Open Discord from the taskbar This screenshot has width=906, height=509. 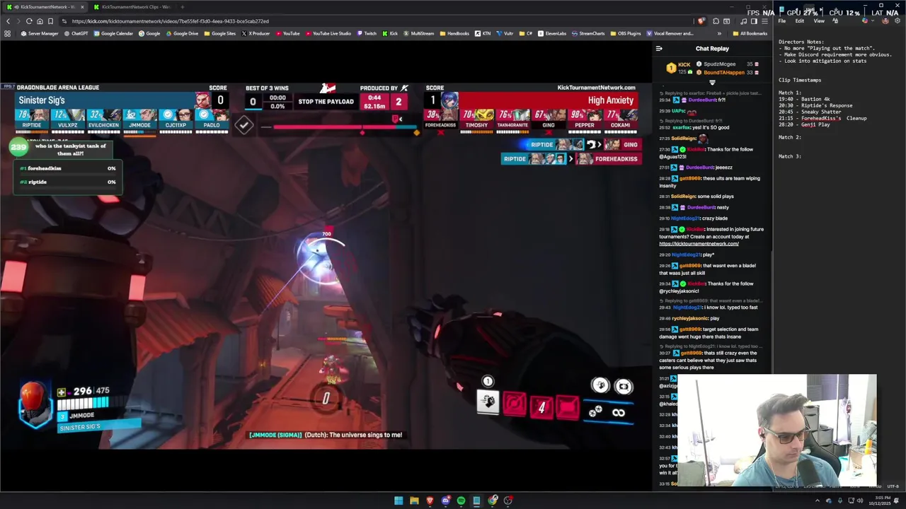click(x=445, y=501)
